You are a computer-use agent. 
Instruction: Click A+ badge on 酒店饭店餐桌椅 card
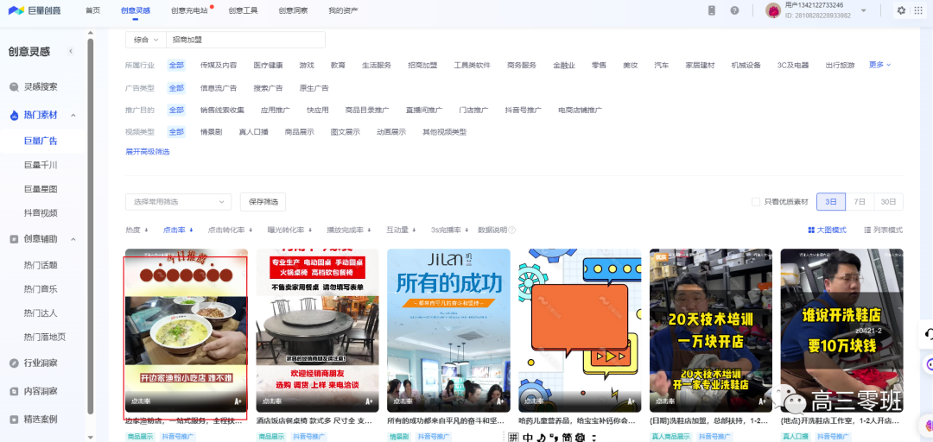[369, 401]
